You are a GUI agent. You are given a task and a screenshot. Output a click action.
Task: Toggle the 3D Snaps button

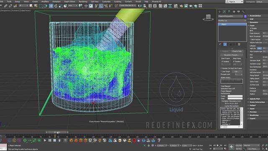click(96, 6)
